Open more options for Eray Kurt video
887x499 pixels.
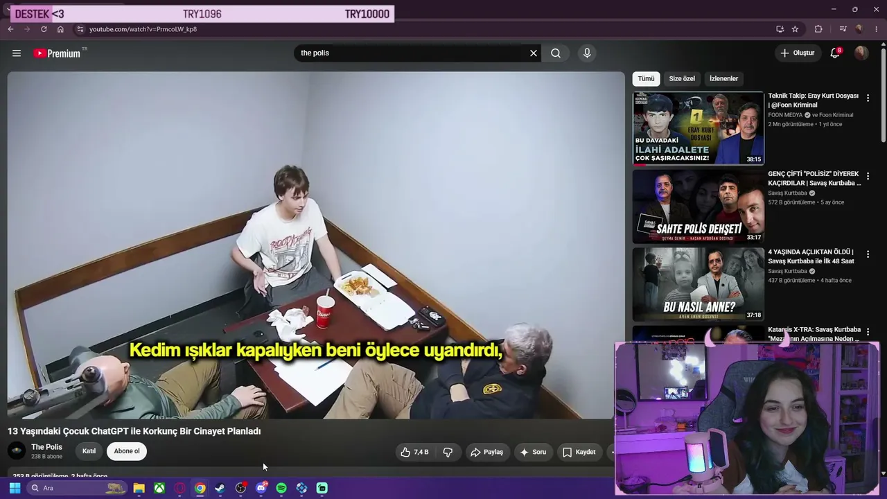(x=868, y=98)
